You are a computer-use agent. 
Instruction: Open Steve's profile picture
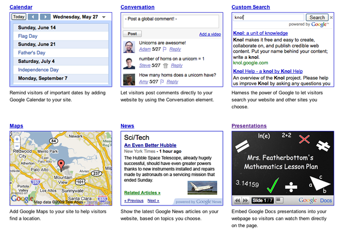click(x=129, y=63)
